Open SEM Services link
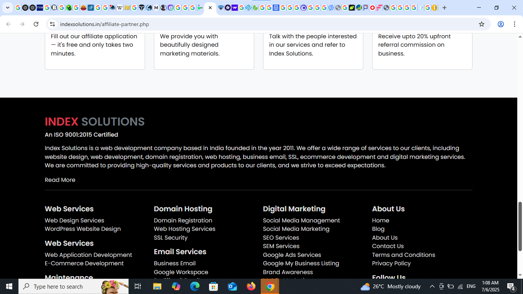This screenshot has width=523, height=294. (x=281, y=246)
